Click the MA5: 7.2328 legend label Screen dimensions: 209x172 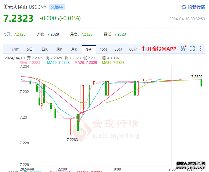[x=30, y=63]
